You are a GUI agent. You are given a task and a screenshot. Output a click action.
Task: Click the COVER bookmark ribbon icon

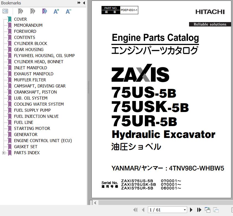point(10,19)
